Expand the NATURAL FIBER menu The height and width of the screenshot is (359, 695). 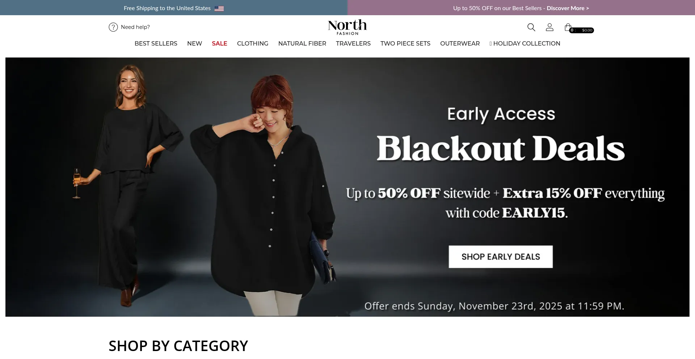[302, 43]
